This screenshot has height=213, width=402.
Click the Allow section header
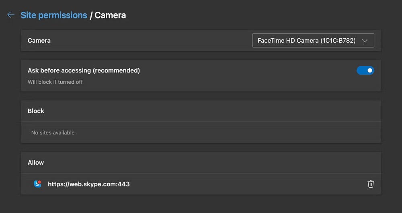pyautogui.click(x=36, y=162)
